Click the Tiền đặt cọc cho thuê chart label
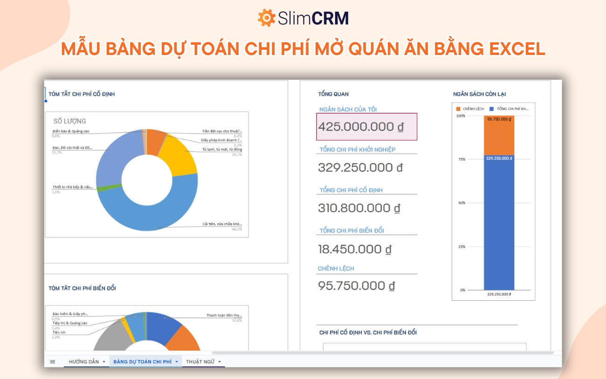 [222, 131]
